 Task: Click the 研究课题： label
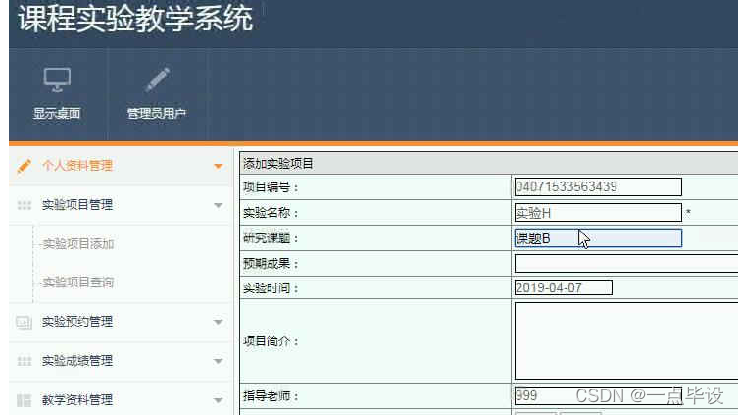click(x=271, y=238)
